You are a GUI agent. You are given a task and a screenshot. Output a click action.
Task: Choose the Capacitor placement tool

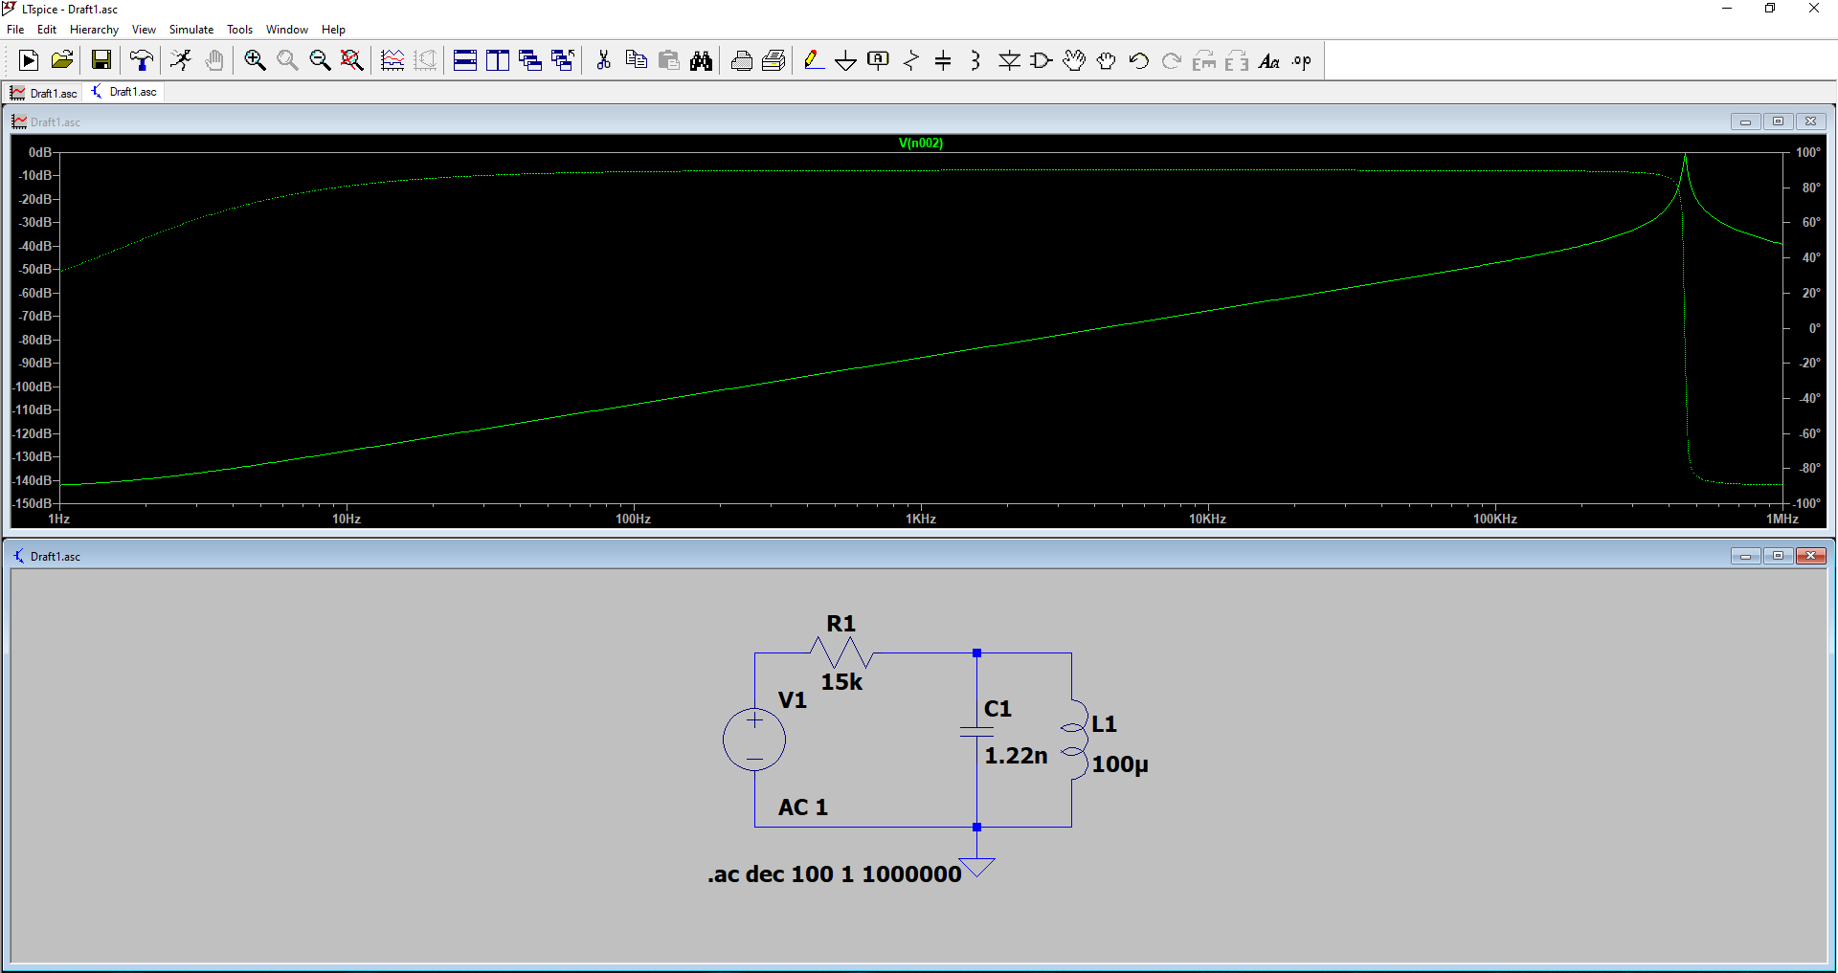(x=943, y=61)
